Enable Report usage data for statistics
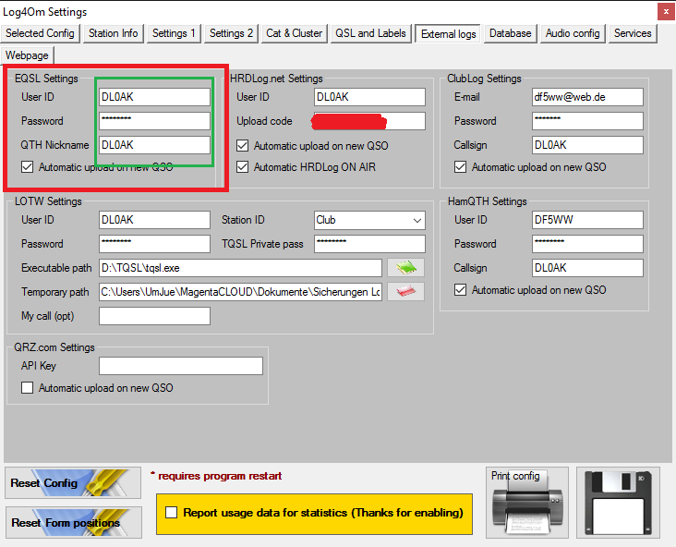 pyautogui.click(x=171, y=513)
